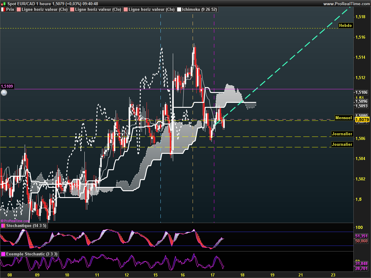Click the 1,5106 price axis tag
The width and height of the screenshot is (371, 278).
pyautogui.click(x=361, y=92)
